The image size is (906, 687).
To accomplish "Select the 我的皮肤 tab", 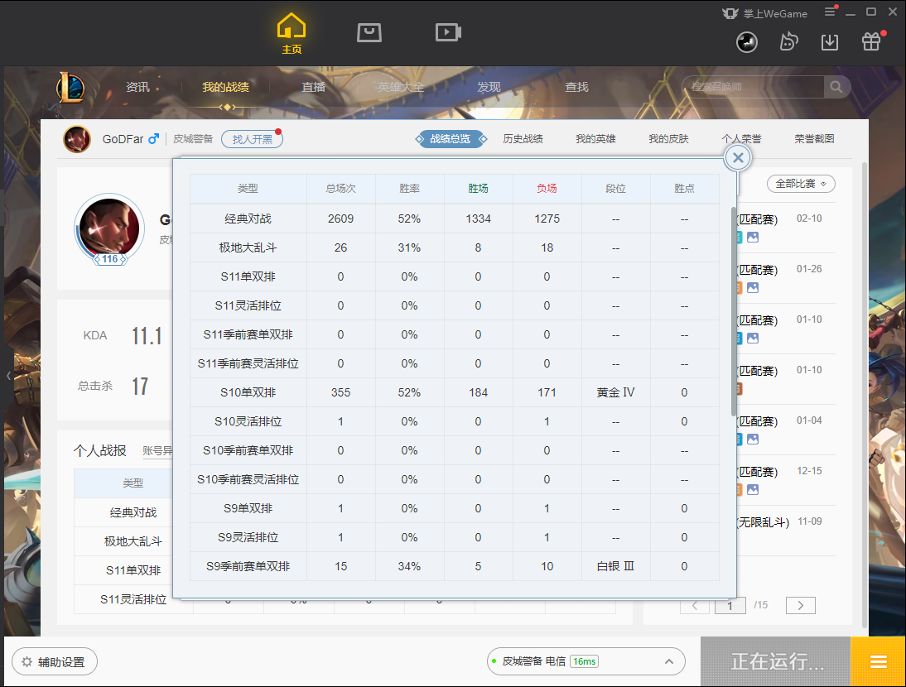I will pyautogui.click(x=668, y=139).
